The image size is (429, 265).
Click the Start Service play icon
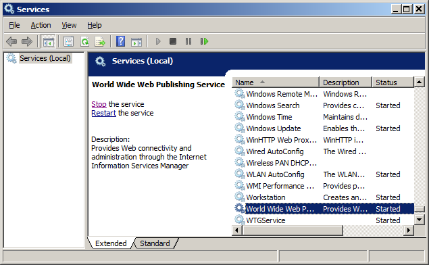click(158, 42)
